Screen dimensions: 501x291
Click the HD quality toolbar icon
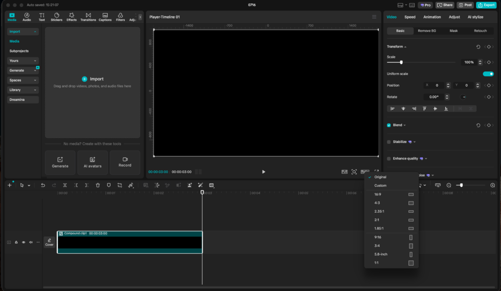211,185
